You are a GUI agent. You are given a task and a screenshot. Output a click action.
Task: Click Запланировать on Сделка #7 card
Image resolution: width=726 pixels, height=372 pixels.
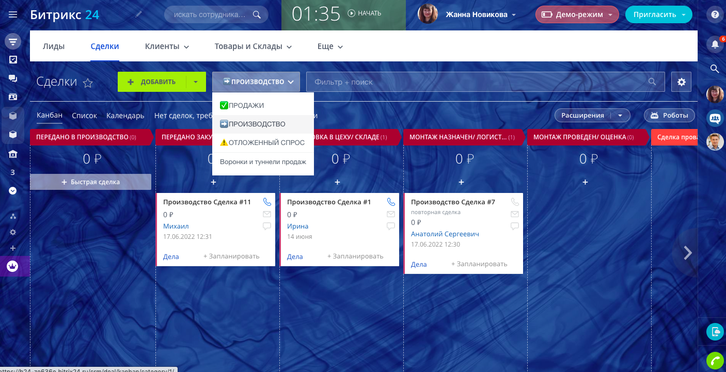479,264
